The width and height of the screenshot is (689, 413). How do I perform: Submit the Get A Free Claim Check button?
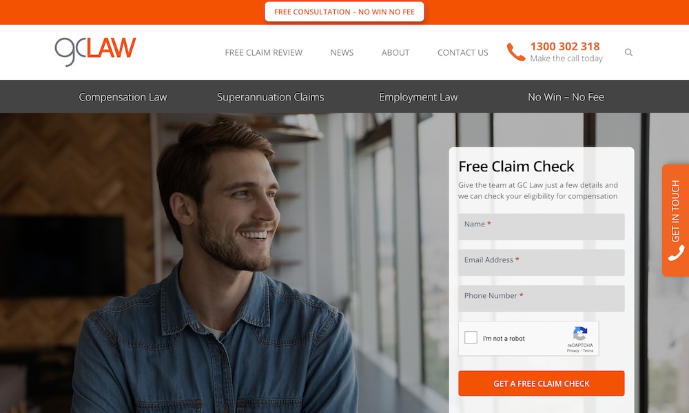pos(542,383)
